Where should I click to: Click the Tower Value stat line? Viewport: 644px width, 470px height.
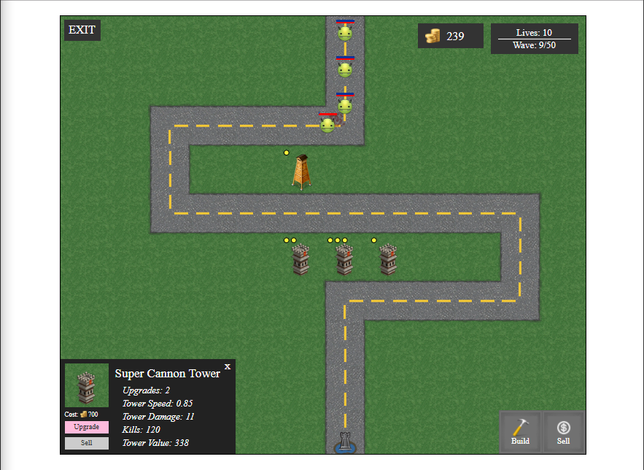[x=155, y=442]
